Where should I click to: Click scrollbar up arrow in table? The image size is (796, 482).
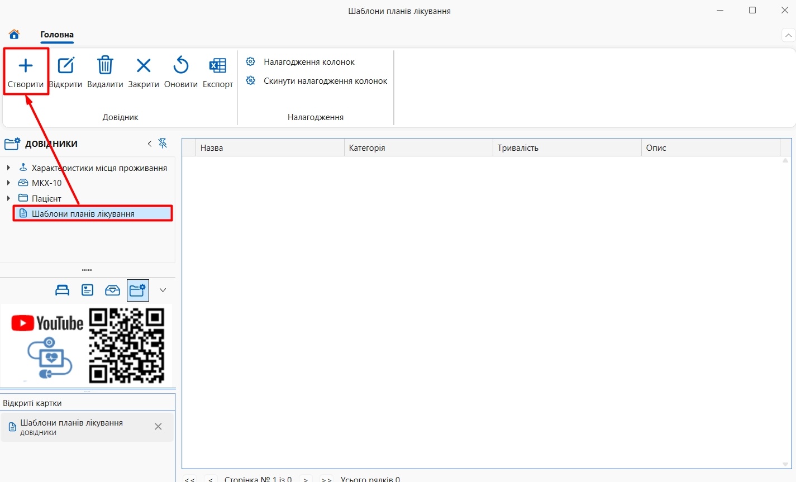785,161
